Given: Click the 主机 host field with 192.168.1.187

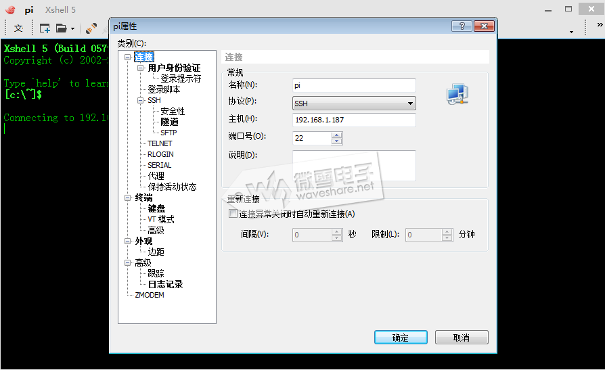Looking at the screenshot, I should click(x=354, y=120).
